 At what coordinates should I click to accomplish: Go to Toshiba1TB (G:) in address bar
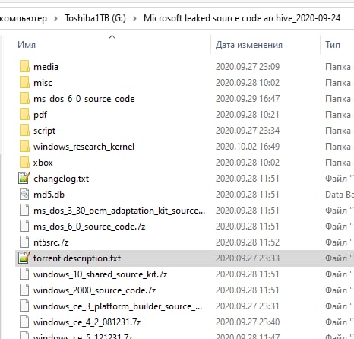tap(95, 18)
